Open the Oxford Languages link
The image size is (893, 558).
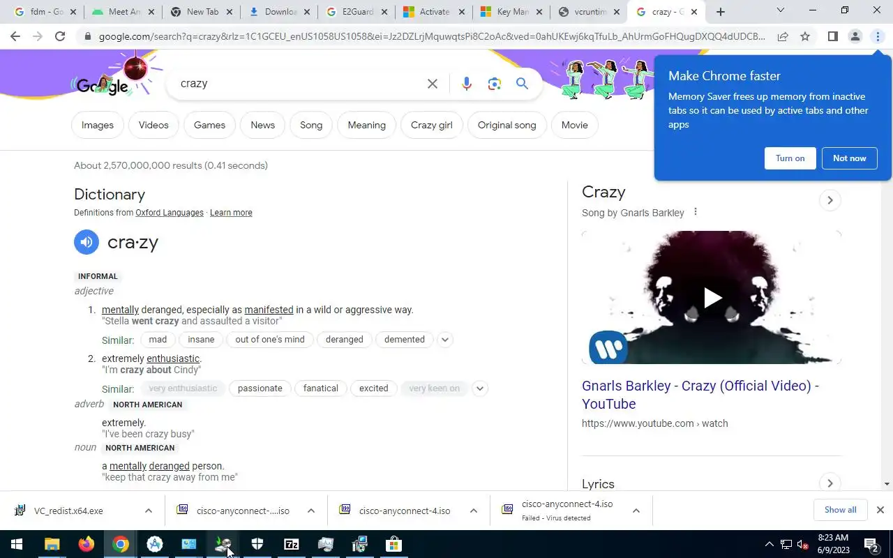click(x=170, y=213)
